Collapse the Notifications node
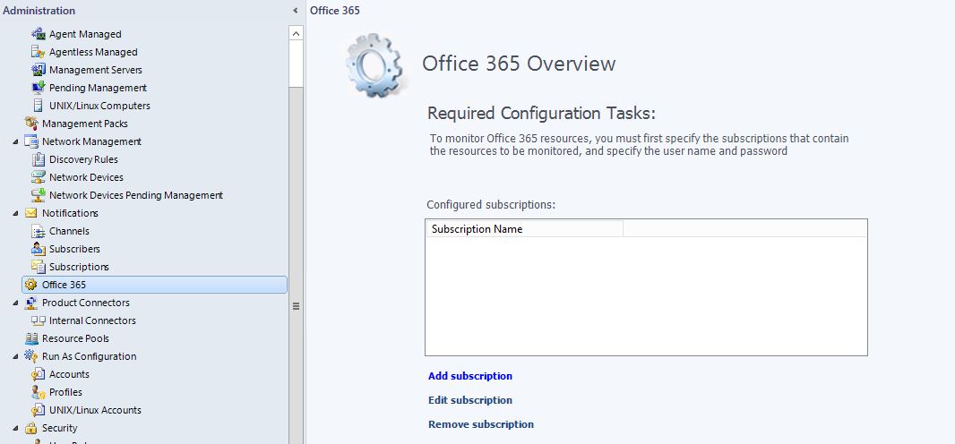 15,213
